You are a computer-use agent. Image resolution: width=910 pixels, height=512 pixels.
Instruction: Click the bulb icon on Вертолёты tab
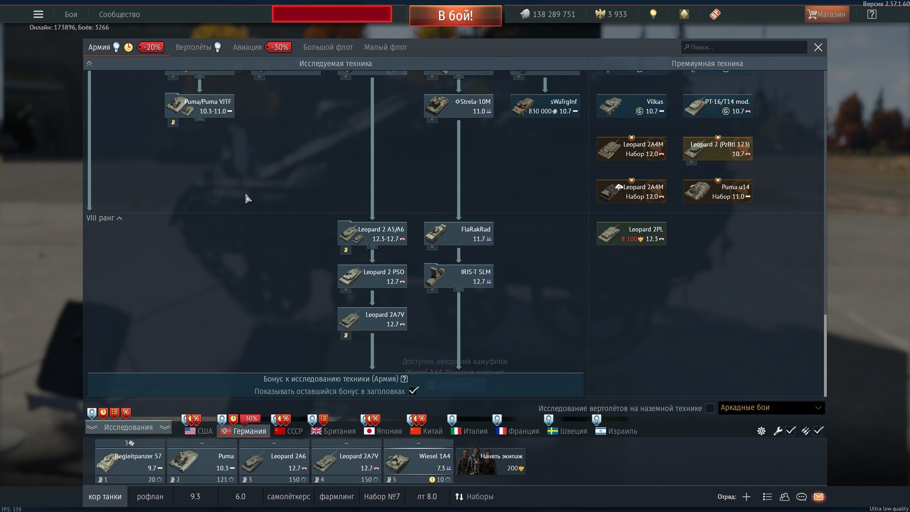click(218, 47)
